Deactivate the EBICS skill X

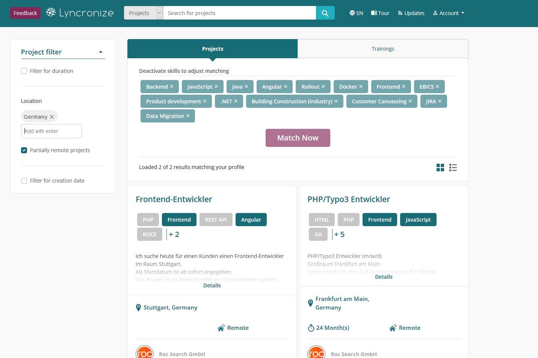438,86
